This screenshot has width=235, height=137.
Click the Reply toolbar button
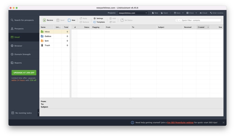tap(83, 18)
